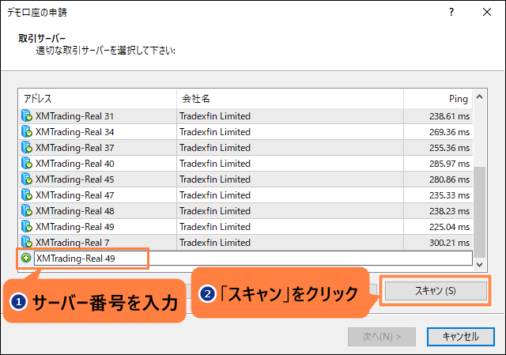Click ping value 238.23 ms
This screenshot has height=355, width=506.
pyautogui.click(x=449, y=211)
